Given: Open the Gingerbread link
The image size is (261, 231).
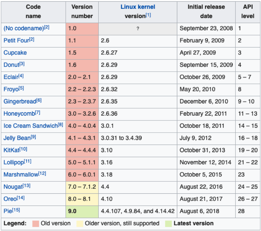Looking at the screenshot, I should tap(20, 101).
